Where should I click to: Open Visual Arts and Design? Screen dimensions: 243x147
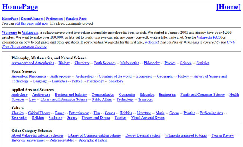(x=148, y=117)
